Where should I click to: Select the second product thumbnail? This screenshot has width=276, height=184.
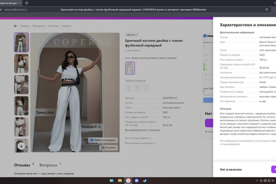click(21, 64)
